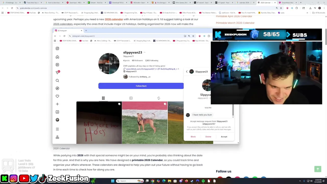Open the Instagram profile avatar in sidebar
Image resolution: width=327 pixels, height=184 pixels.
coord(57,120)
